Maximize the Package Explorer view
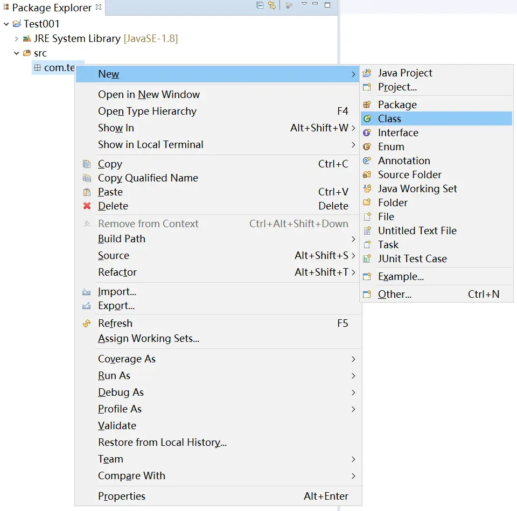Screen dimensions: 517x511 pyautogui.click(x=327, y=5)
